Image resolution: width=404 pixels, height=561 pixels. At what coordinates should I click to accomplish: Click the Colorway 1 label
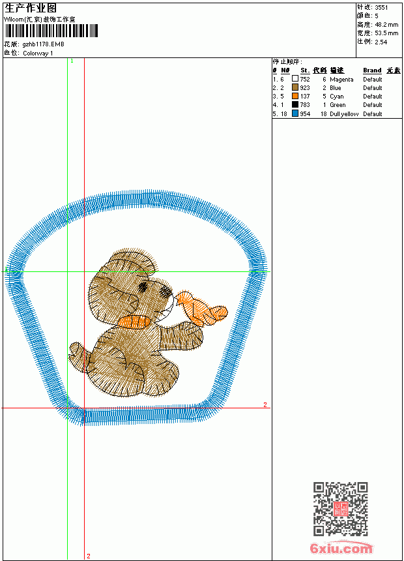click(x=38, y=53)
